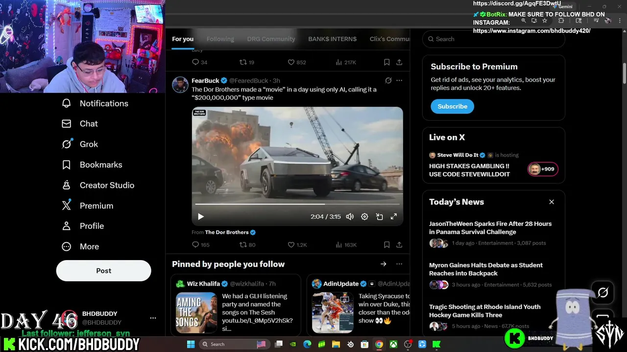Viewport: 627px width, 352px height.
Task: Seek on the video progress bar
Action: pos(297,204)
